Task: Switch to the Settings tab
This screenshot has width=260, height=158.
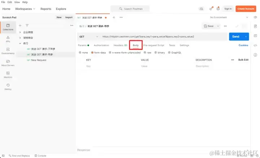Action: click(x=185, y=45)
